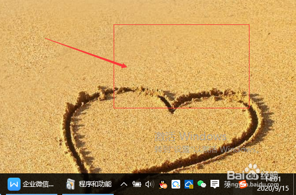
Task: Open the 企业微信 taskbar window
Action: click(x=31, y=184)
